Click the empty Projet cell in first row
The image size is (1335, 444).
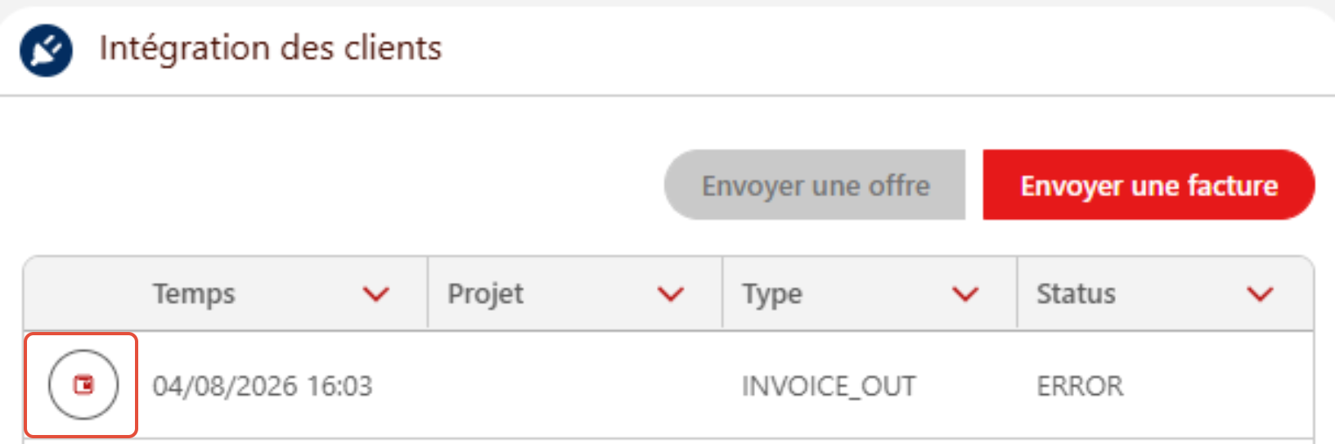pyautogui.click(x=575, y=385)
